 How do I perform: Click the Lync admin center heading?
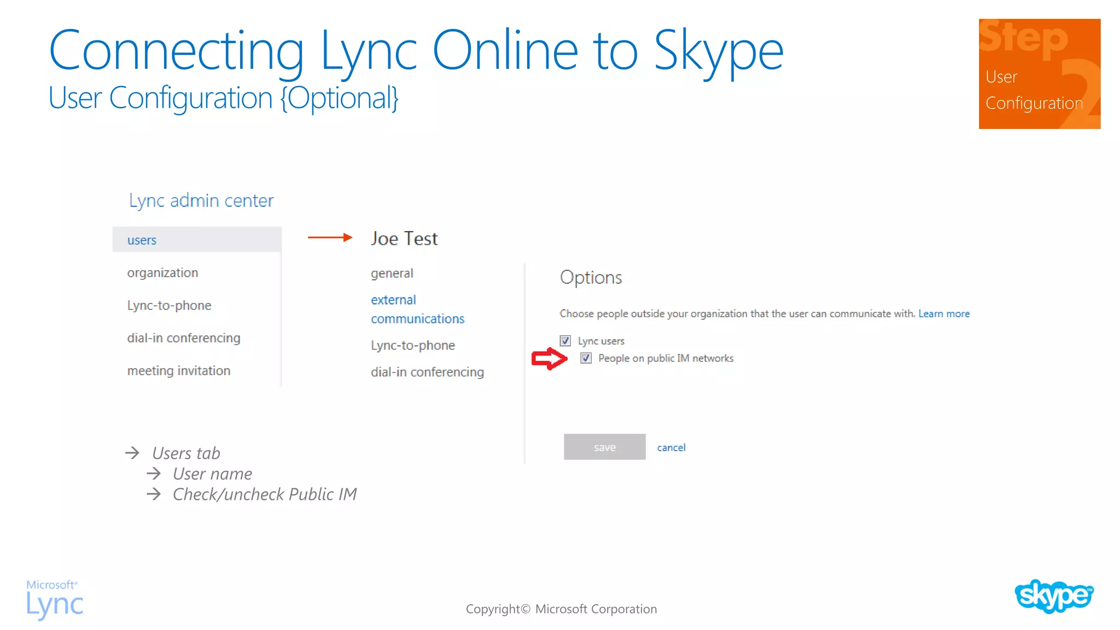[x=201, y=201]
